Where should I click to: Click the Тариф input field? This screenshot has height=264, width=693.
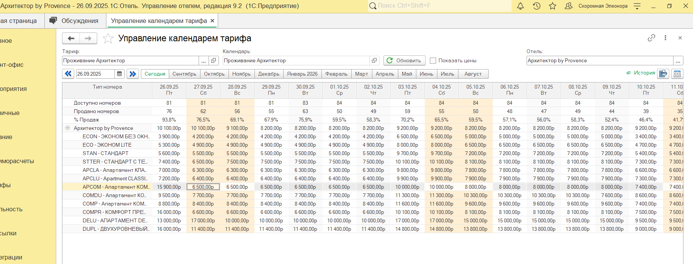coord(130,61)
